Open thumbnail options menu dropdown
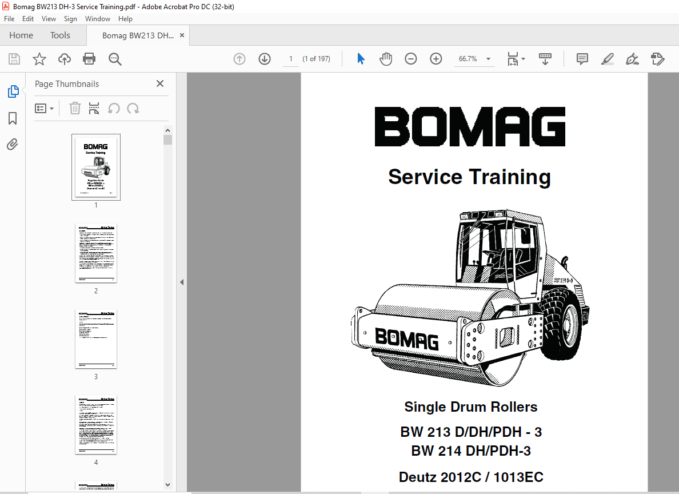 click(44, 108)
